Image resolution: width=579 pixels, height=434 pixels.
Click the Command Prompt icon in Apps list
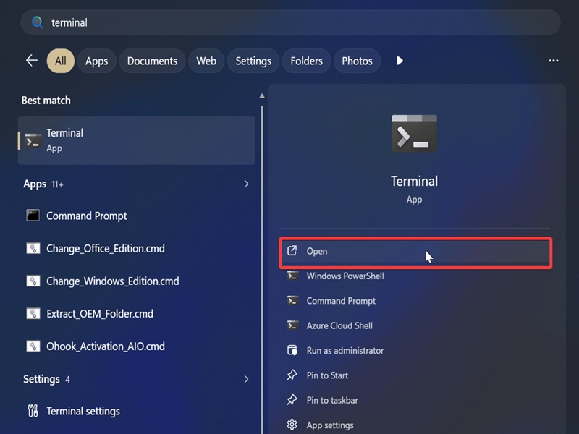pos(33,215)
